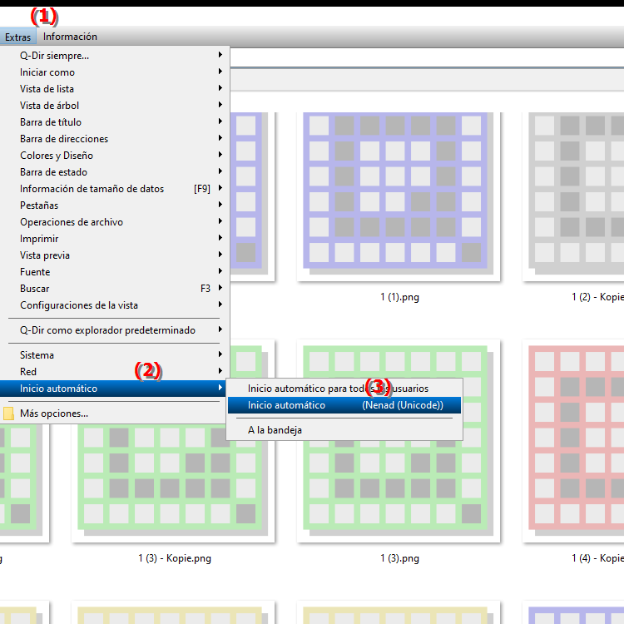Image resolution: width=624 pixels, height=624 pixels.
Task: Open Barra de título submenu
Action: (115, 122)
